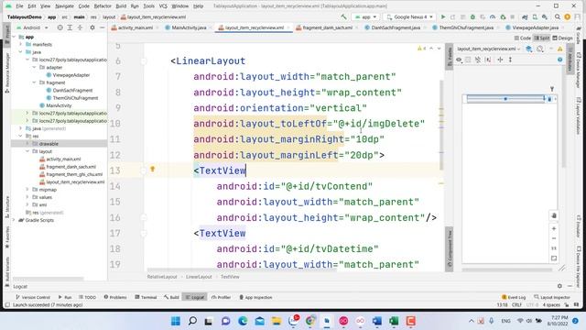Open the Refactor menu
The width and height of the screenshot is (586, 330).
coord(103,6)
